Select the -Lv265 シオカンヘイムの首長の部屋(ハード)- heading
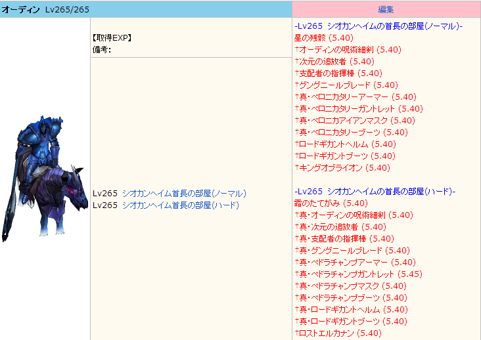This screenshot has height=340, width=481. pos(375,192)
